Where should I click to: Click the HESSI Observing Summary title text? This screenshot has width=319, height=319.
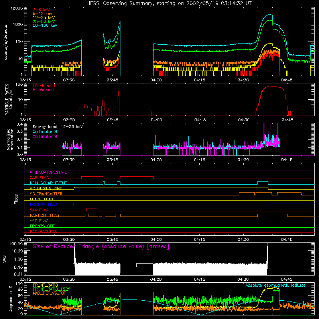(169, 4)
